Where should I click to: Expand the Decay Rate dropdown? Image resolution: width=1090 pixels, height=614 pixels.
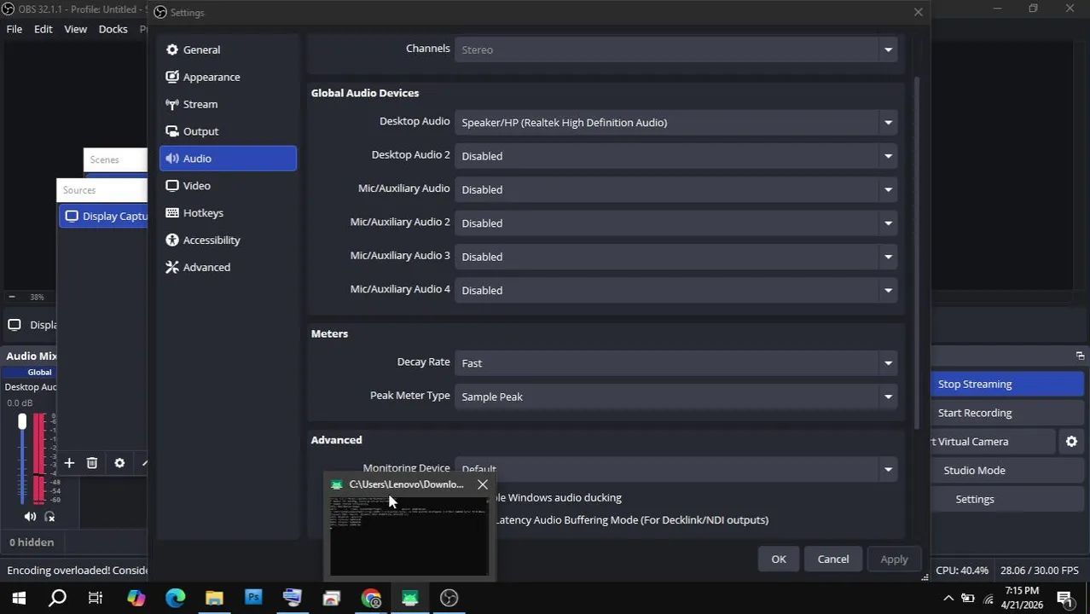click(675, 363)
